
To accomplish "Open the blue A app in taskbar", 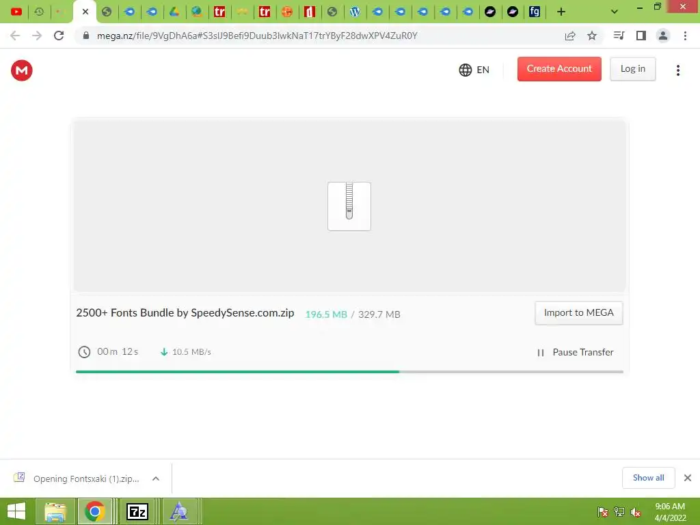I will pyautogui.click(x=179, y=511).
